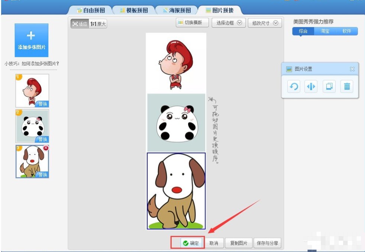Open the 海报拼图 tab

pos(177,10)
